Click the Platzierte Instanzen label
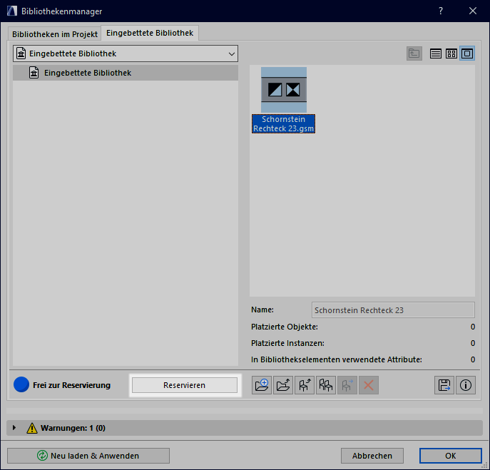This screenshot has width=490, height=470. (x=288, y=343)
